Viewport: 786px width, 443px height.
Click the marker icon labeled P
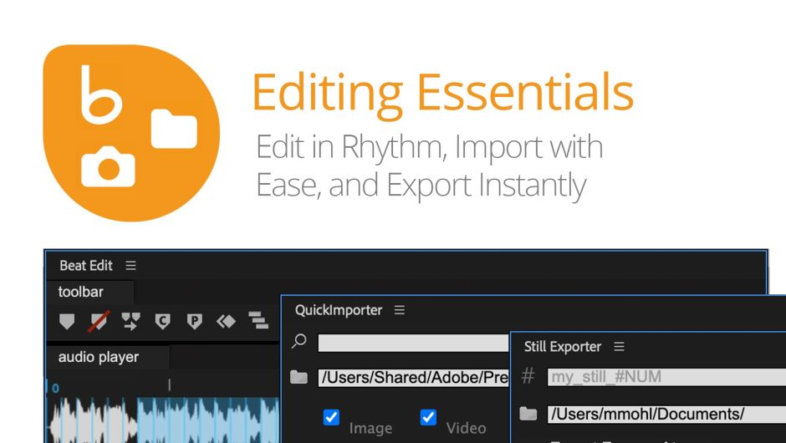(194, 321)
